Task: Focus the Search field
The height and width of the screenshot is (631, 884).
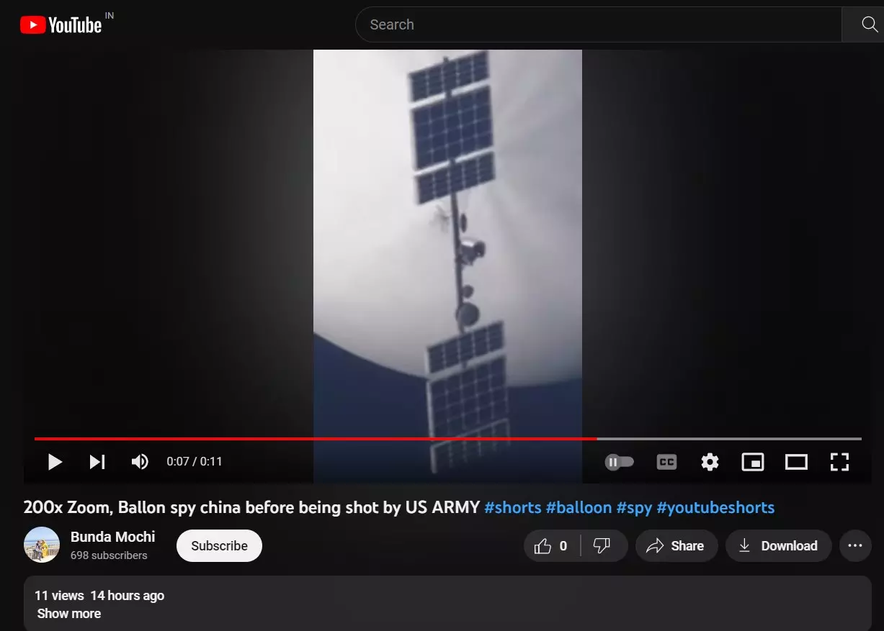Action: pos(598,24)
